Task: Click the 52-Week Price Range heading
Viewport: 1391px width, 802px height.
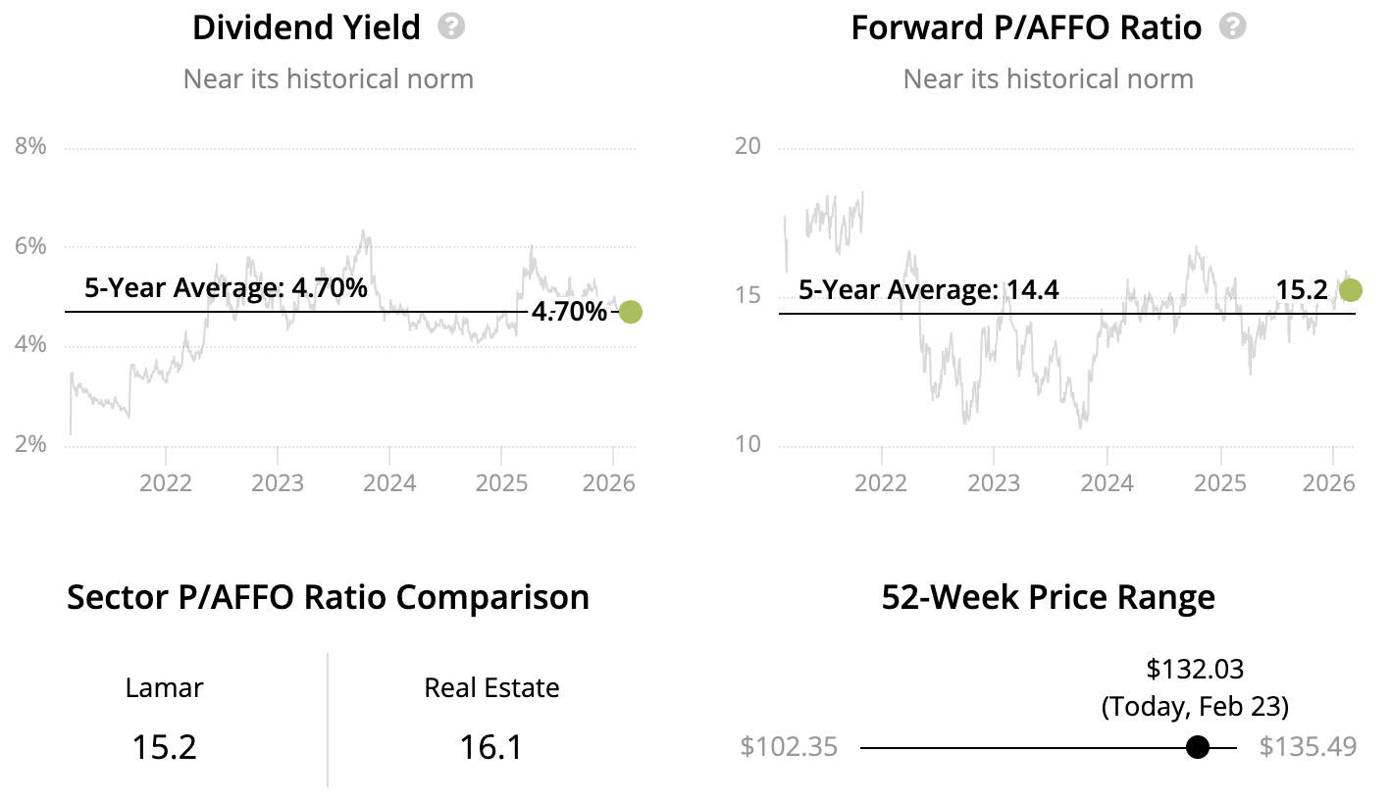Action: 1048,597
